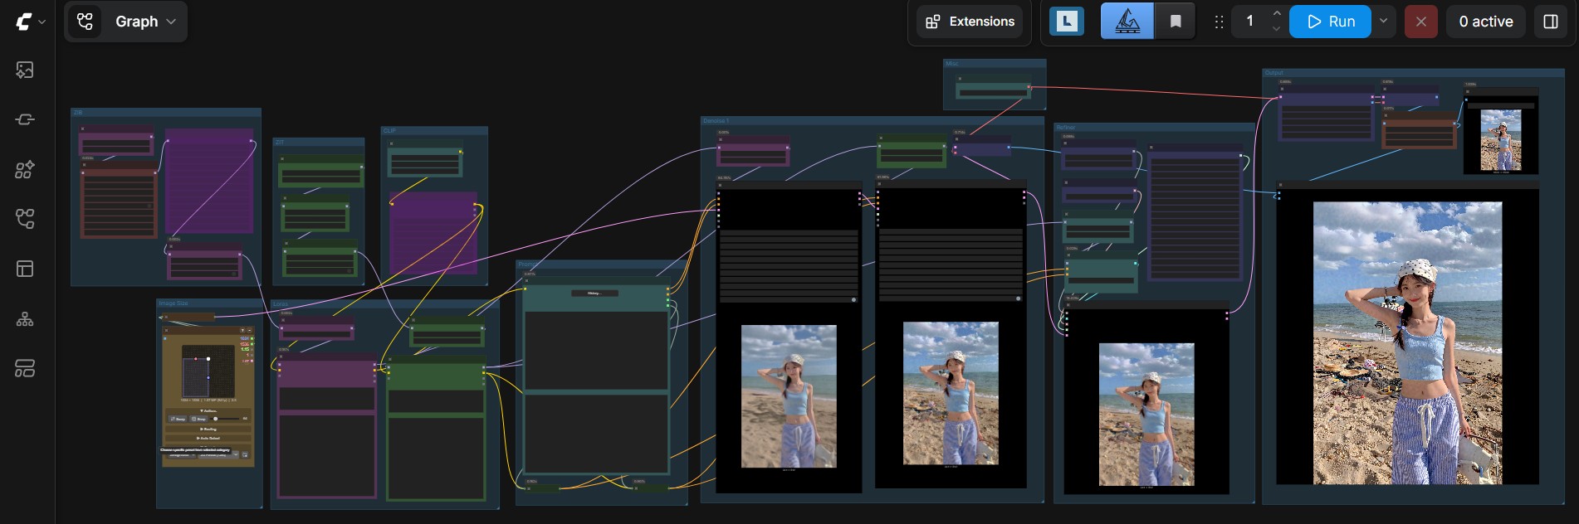Select the CLIP group title
Screen dimensions: 1579x524
(389, 130)
